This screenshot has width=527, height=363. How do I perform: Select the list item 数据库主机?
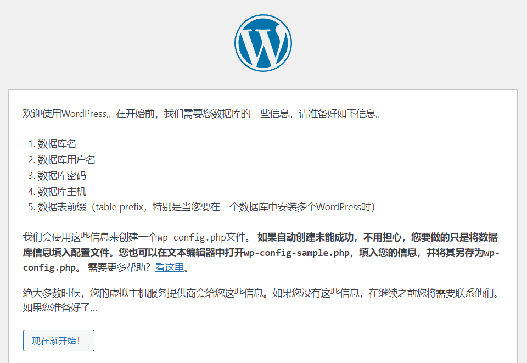tap(61, 191)
